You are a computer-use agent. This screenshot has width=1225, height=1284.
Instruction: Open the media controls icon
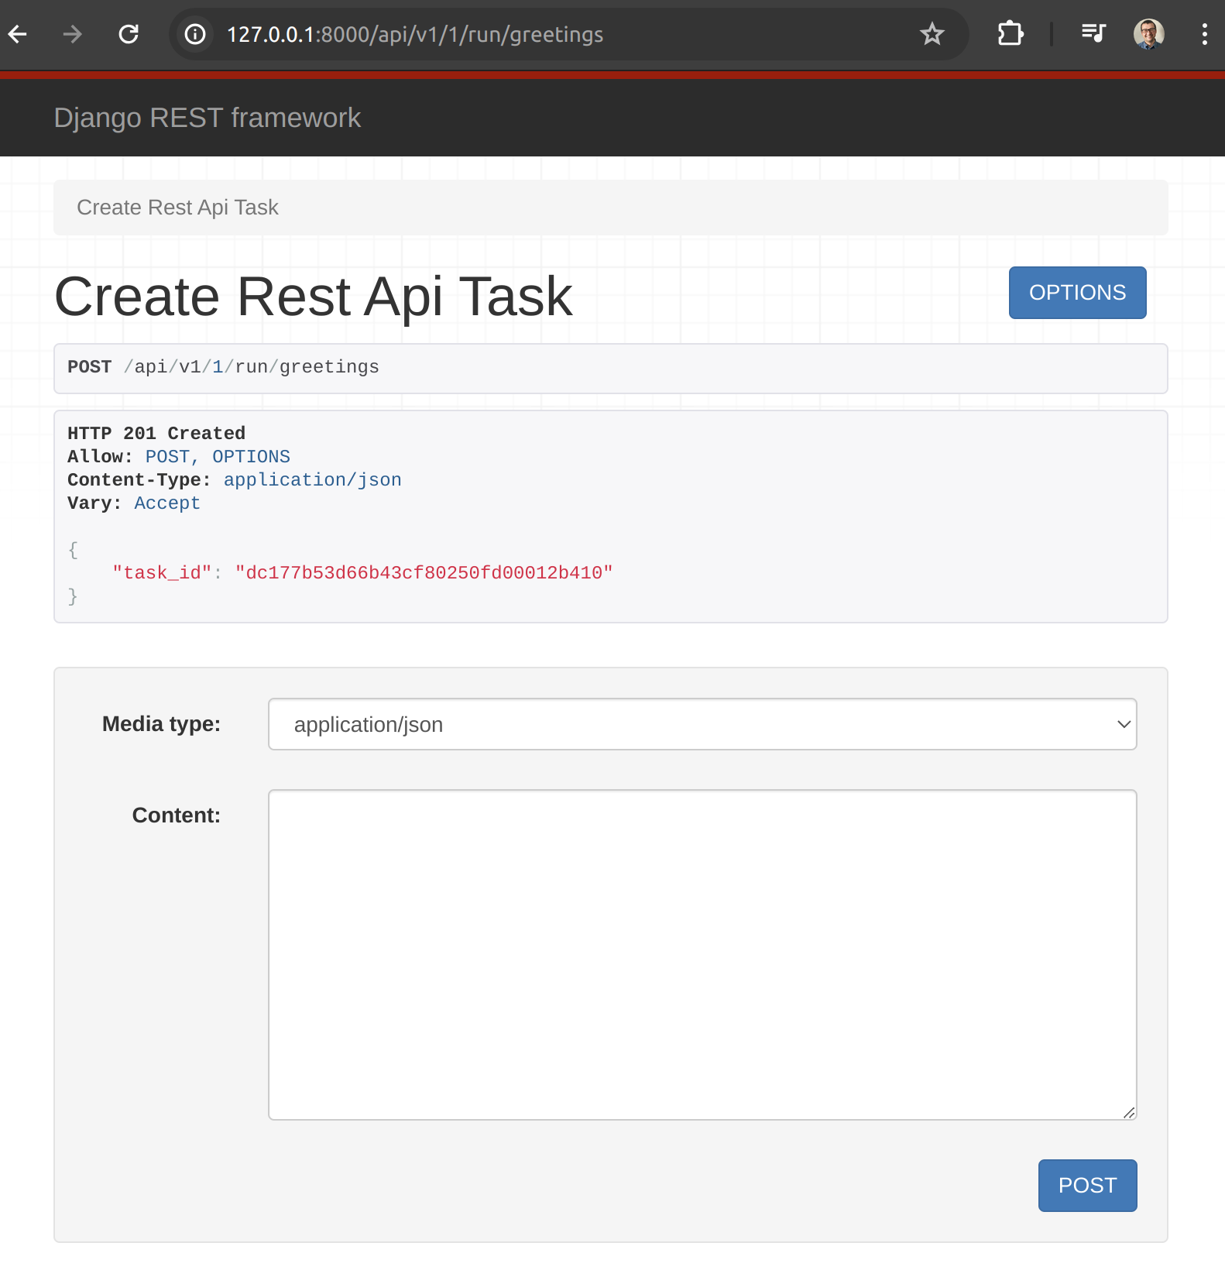[x=1093, y=33]
